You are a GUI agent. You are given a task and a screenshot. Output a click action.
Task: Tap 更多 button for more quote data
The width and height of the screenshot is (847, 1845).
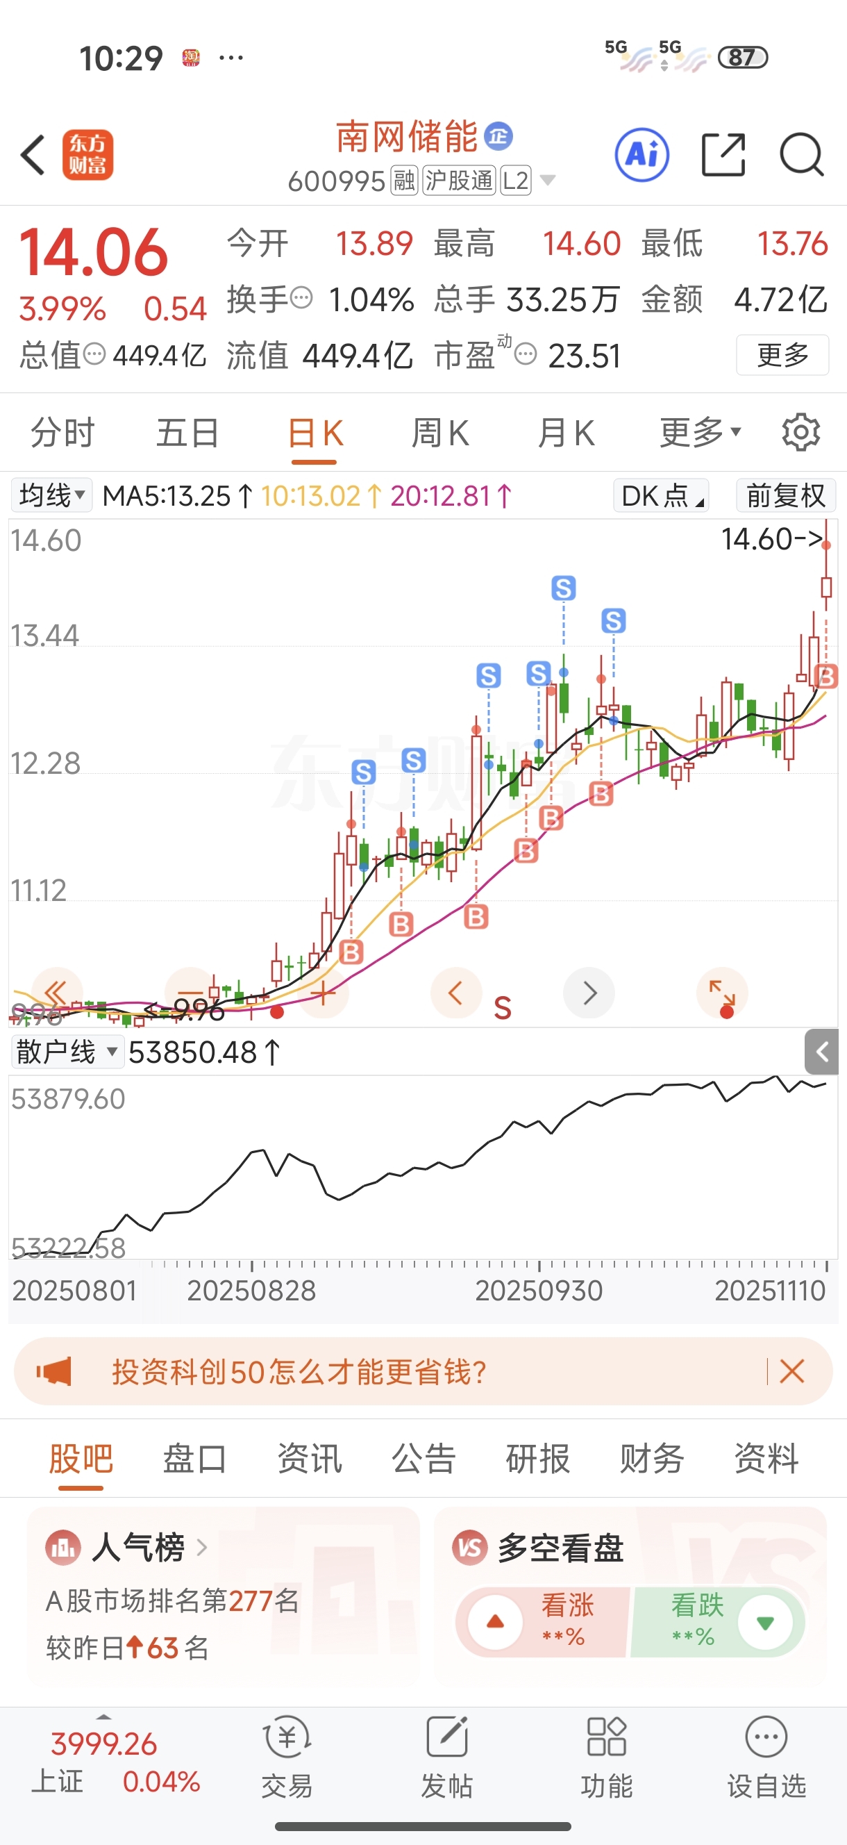click(782, 354)
